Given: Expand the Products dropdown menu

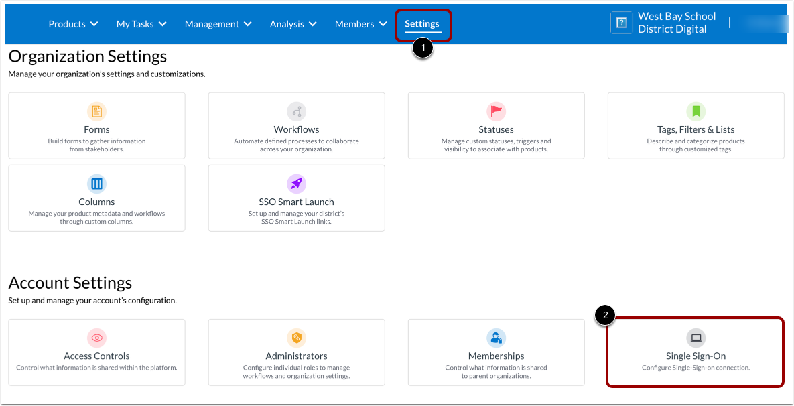Looking at the screenshot, I should click(x=72, y=23).
